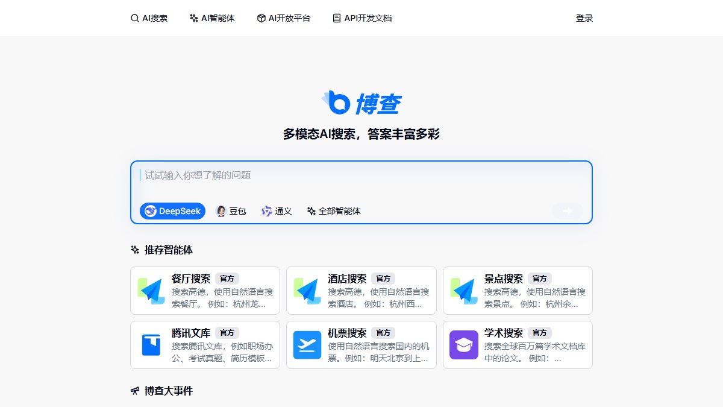Click the 豆包 avatar icon
723x407 pixels.
(221, 211)
